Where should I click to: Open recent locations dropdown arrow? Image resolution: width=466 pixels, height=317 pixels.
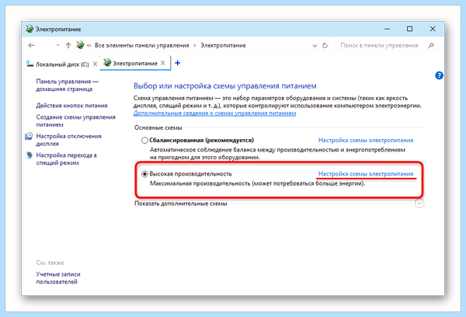coord(58,46)
